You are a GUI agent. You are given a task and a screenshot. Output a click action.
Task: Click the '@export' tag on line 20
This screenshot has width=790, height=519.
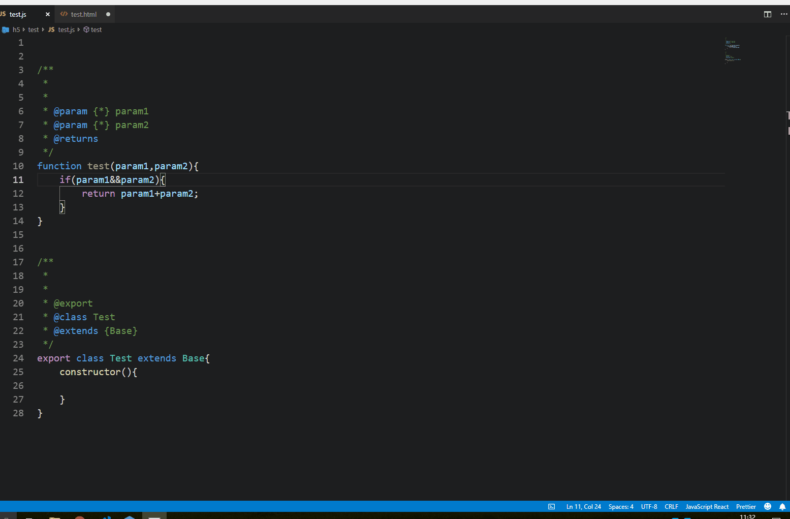pos(73,303)
